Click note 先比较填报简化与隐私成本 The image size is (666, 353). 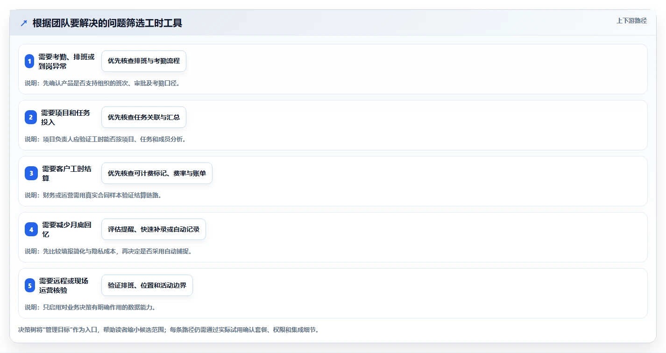(x=108, y=251)
